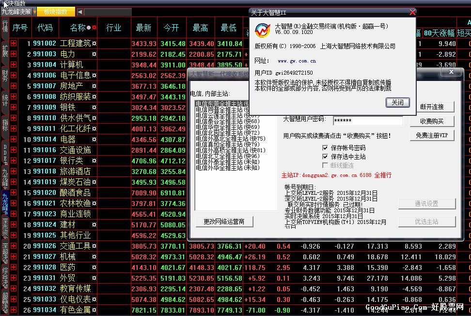Select the 教育传媒 row name
471x316 pixels.
(x=75, y=289)
